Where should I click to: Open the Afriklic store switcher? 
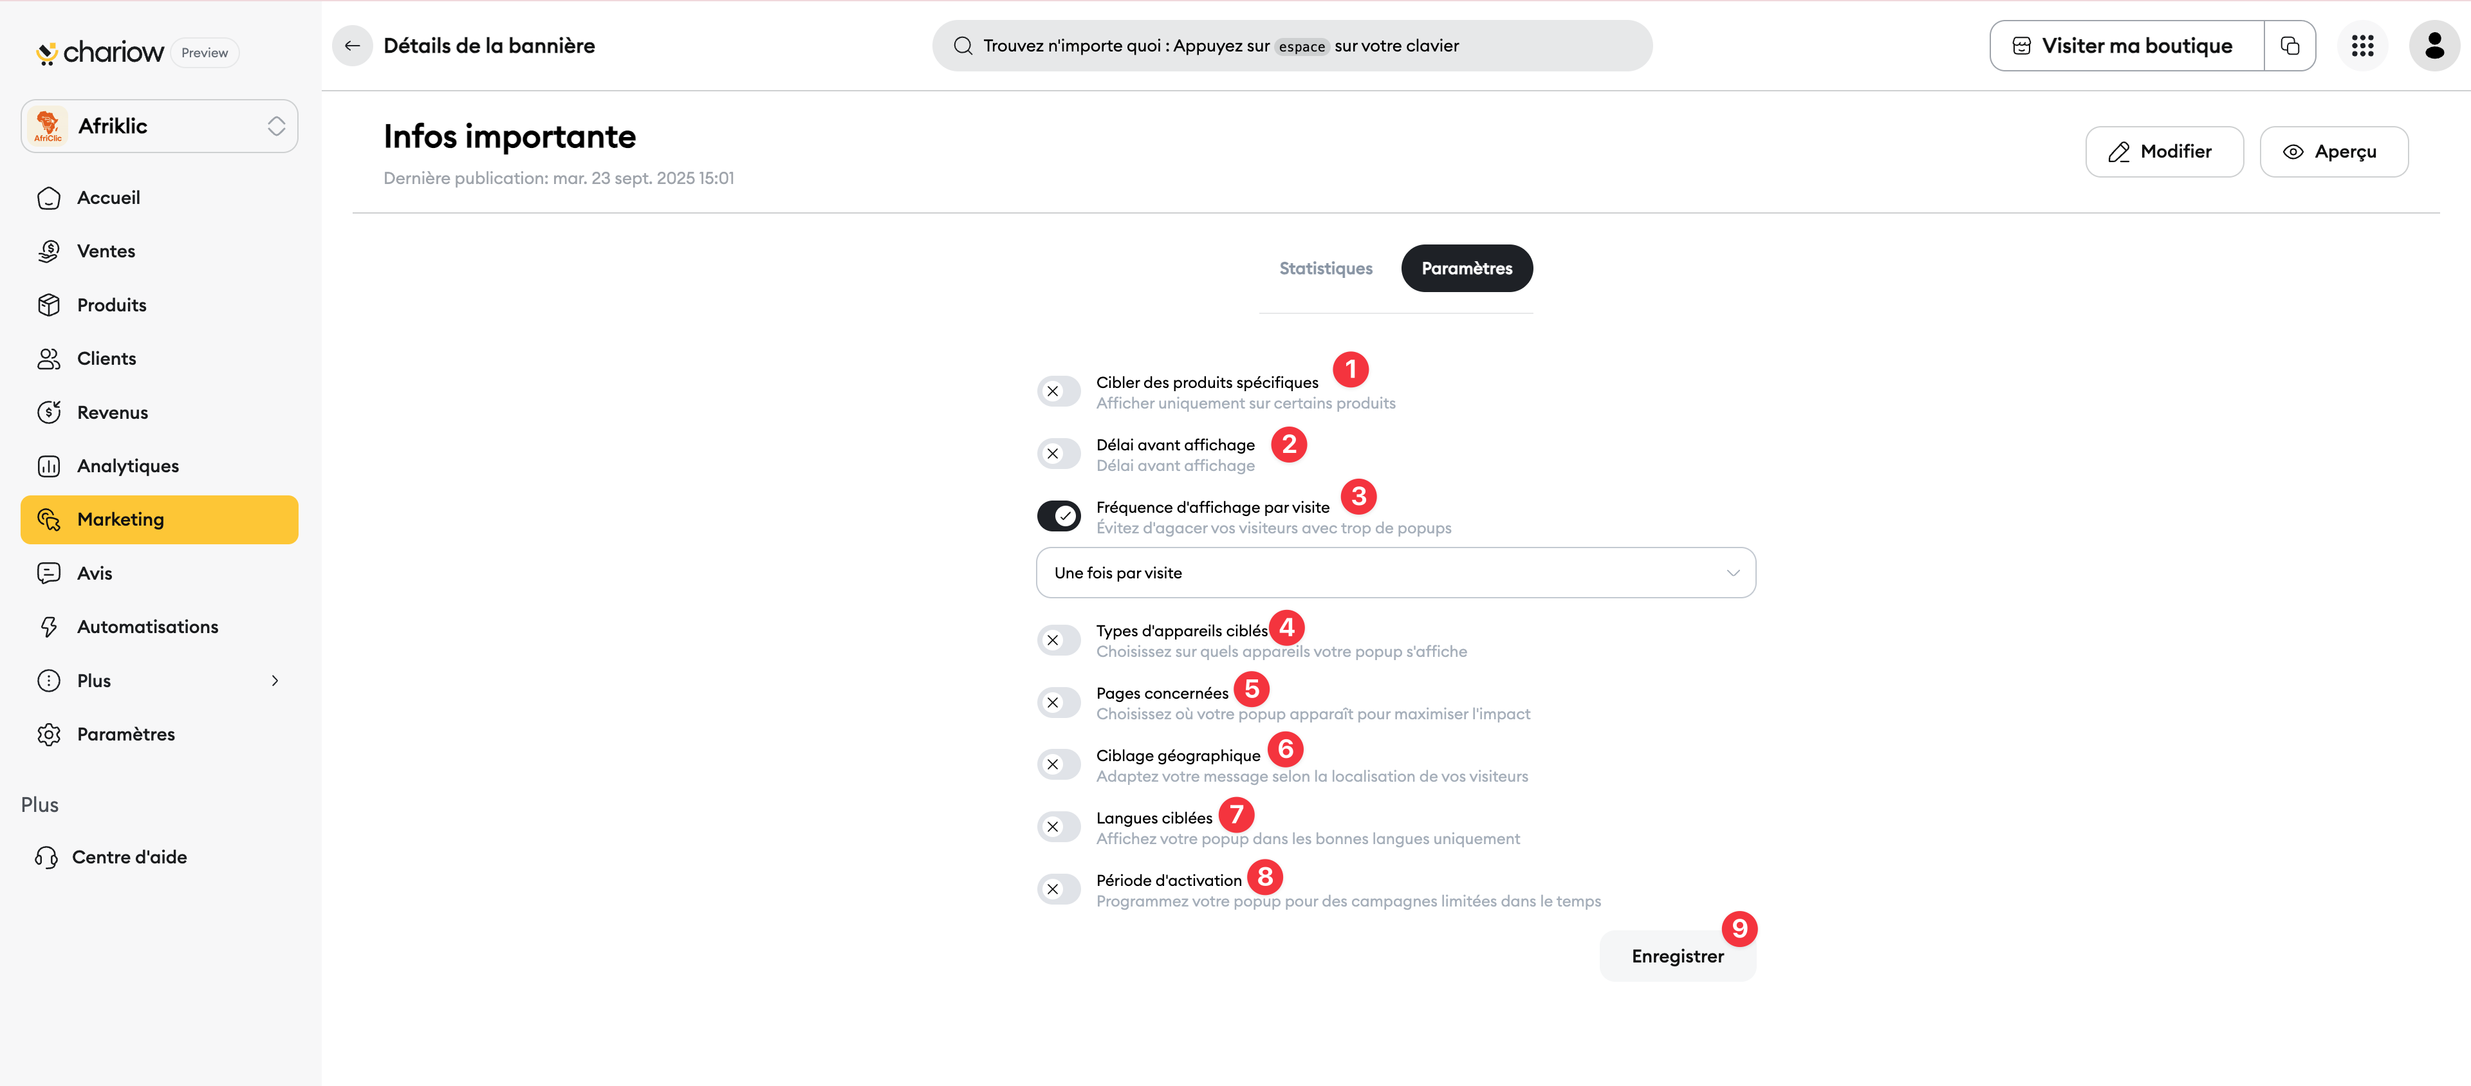pyautogui.click(x=159, y=125)
